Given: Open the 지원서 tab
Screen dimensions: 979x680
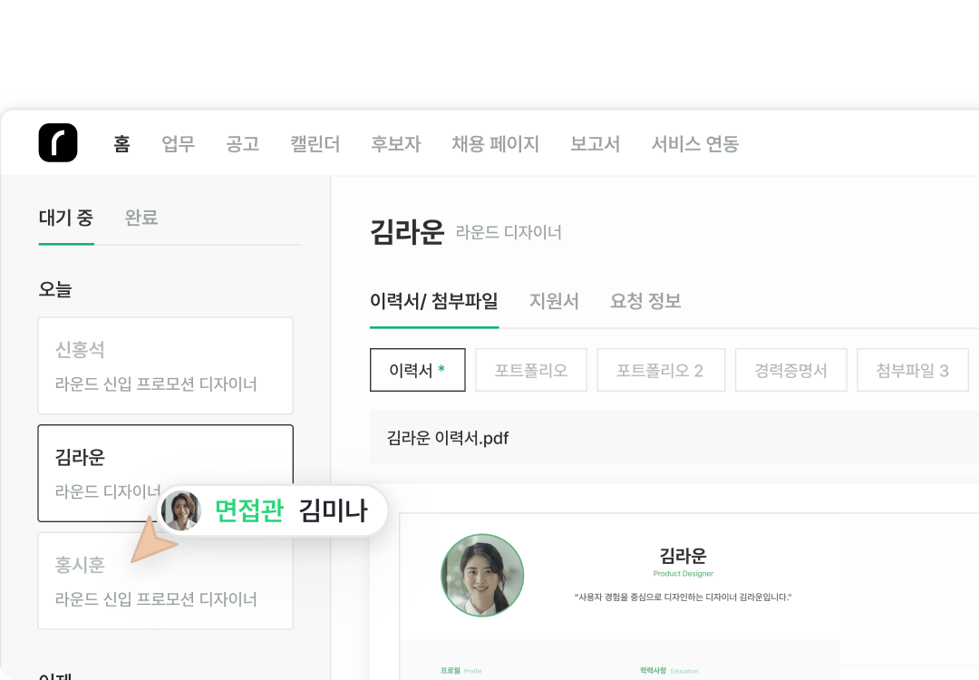Looking at the screenshot, I should click(x=554, y=301).
